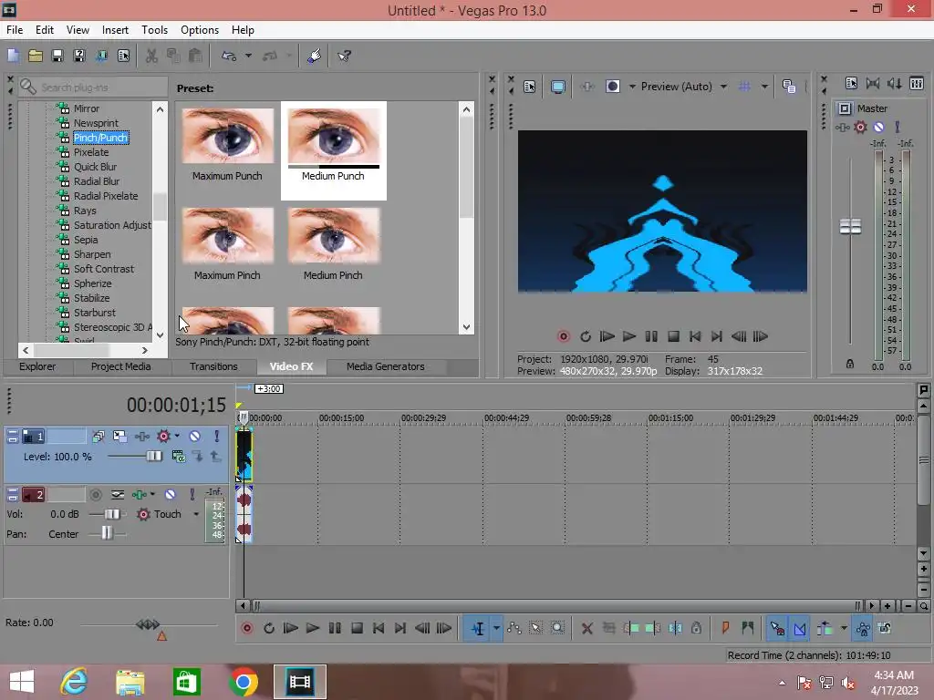
Task: Toggle loop playback in the preview
Action: point(586,336)
